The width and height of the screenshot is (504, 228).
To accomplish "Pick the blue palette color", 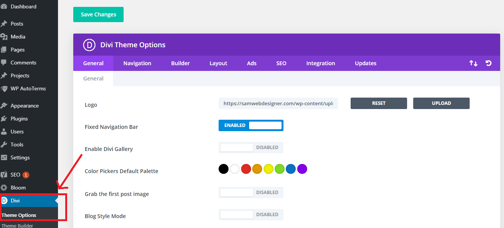I will (291, 169).
